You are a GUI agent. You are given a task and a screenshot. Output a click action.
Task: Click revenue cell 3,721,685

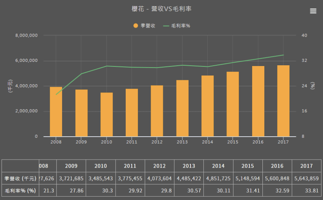click(71, 178)
